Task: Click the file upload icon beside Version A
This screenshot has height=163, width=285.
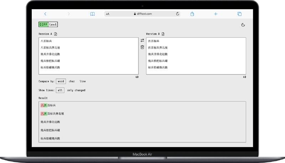Action: (56, 34)
